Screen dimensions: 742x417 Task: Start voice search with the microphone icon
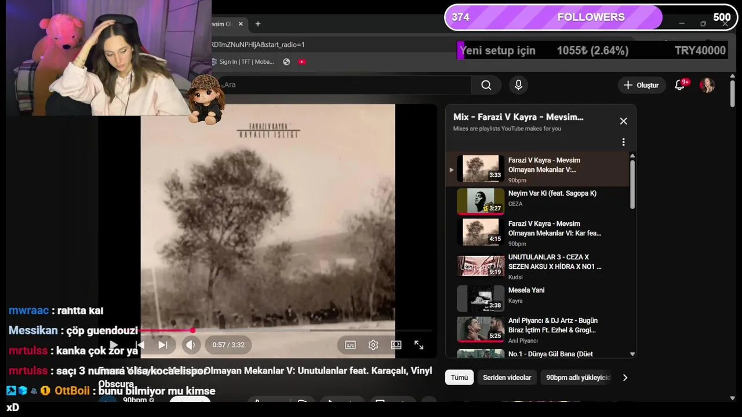[x=518, y=85]
